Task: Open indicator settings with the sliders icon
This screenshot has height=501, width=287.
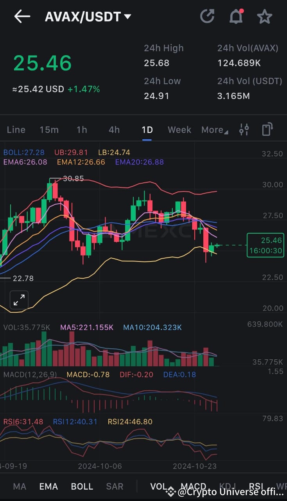Action: 244,129
